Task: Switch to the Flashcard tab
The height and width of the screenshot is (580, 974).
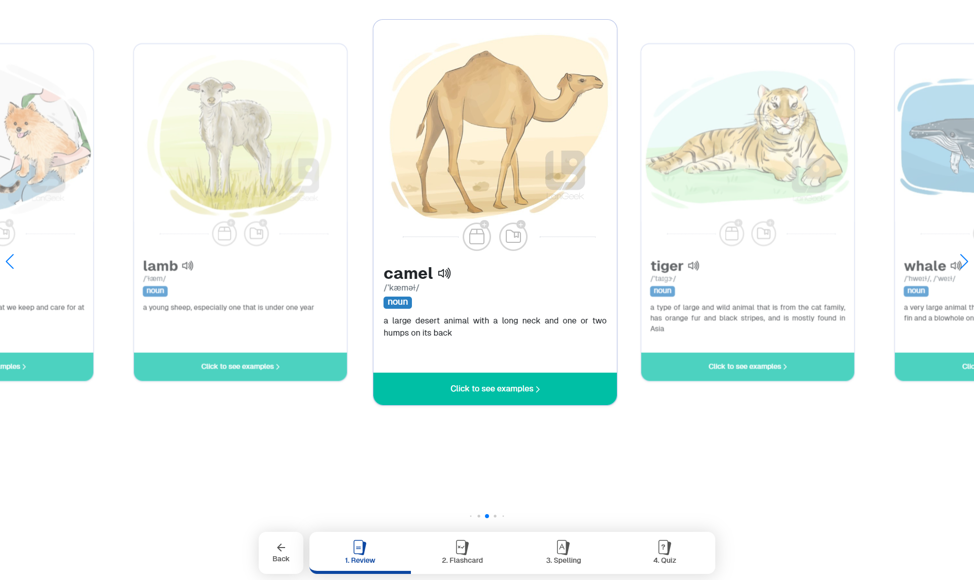Action: (462, 552)
